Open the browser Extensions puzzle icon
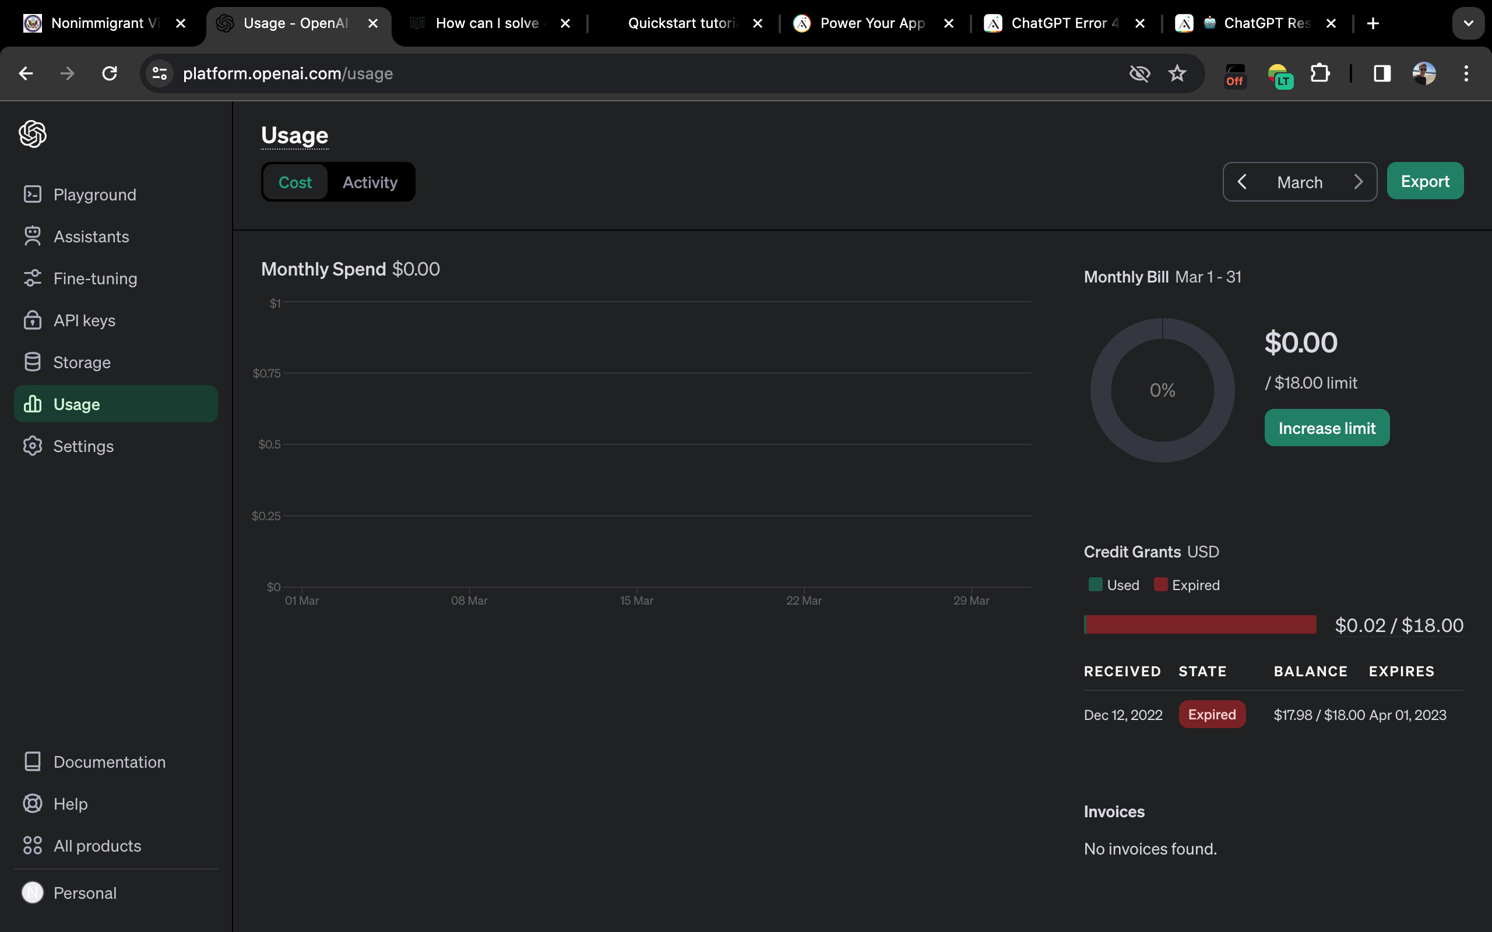 1319,73
